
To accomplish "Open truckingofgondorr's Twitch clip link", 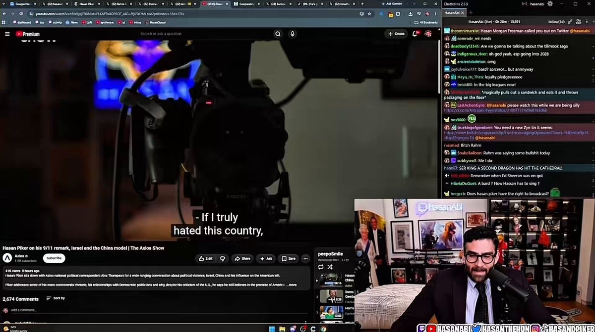I will coord(516,136).
